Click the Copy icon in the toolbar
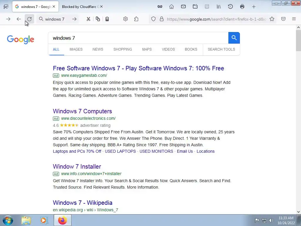 (x=98, y=19)
